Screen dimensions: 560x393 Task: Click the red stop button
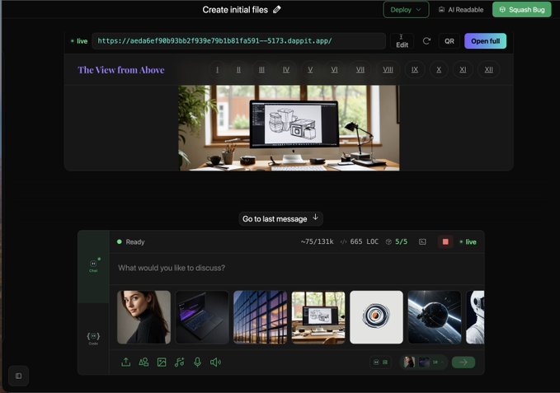[x=445, y=241]
